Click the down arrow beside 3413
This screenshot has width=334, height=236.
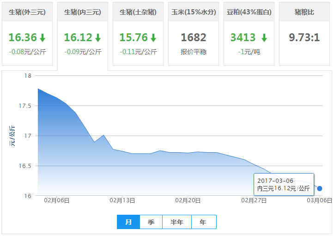[x=264, y=38]
